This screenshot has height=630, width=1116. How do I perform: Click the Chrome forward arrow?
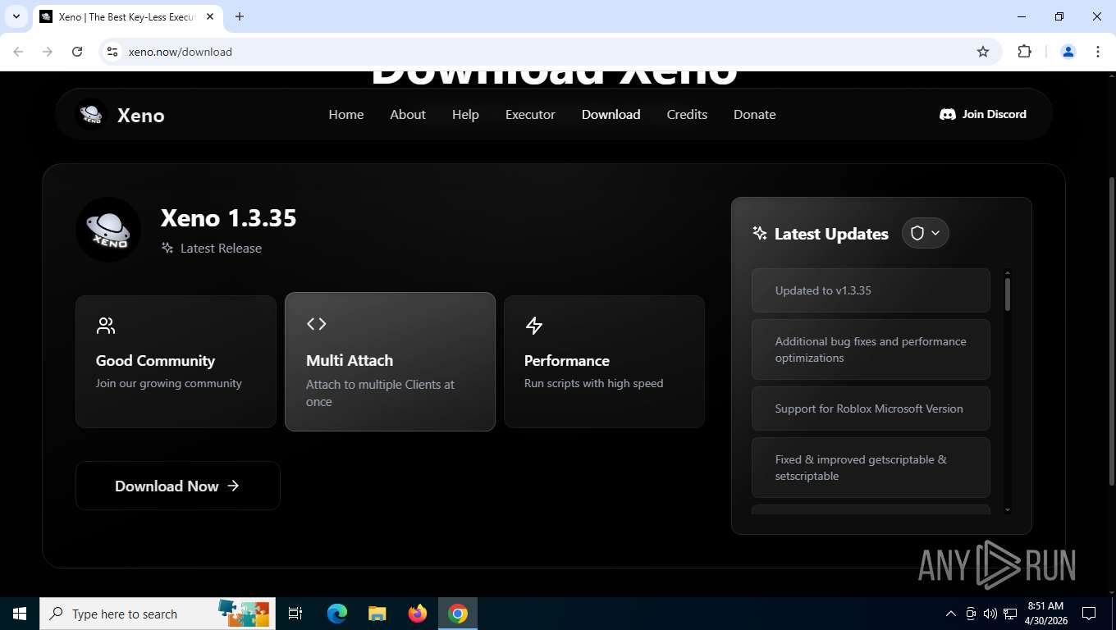click(x=48, y=52)
